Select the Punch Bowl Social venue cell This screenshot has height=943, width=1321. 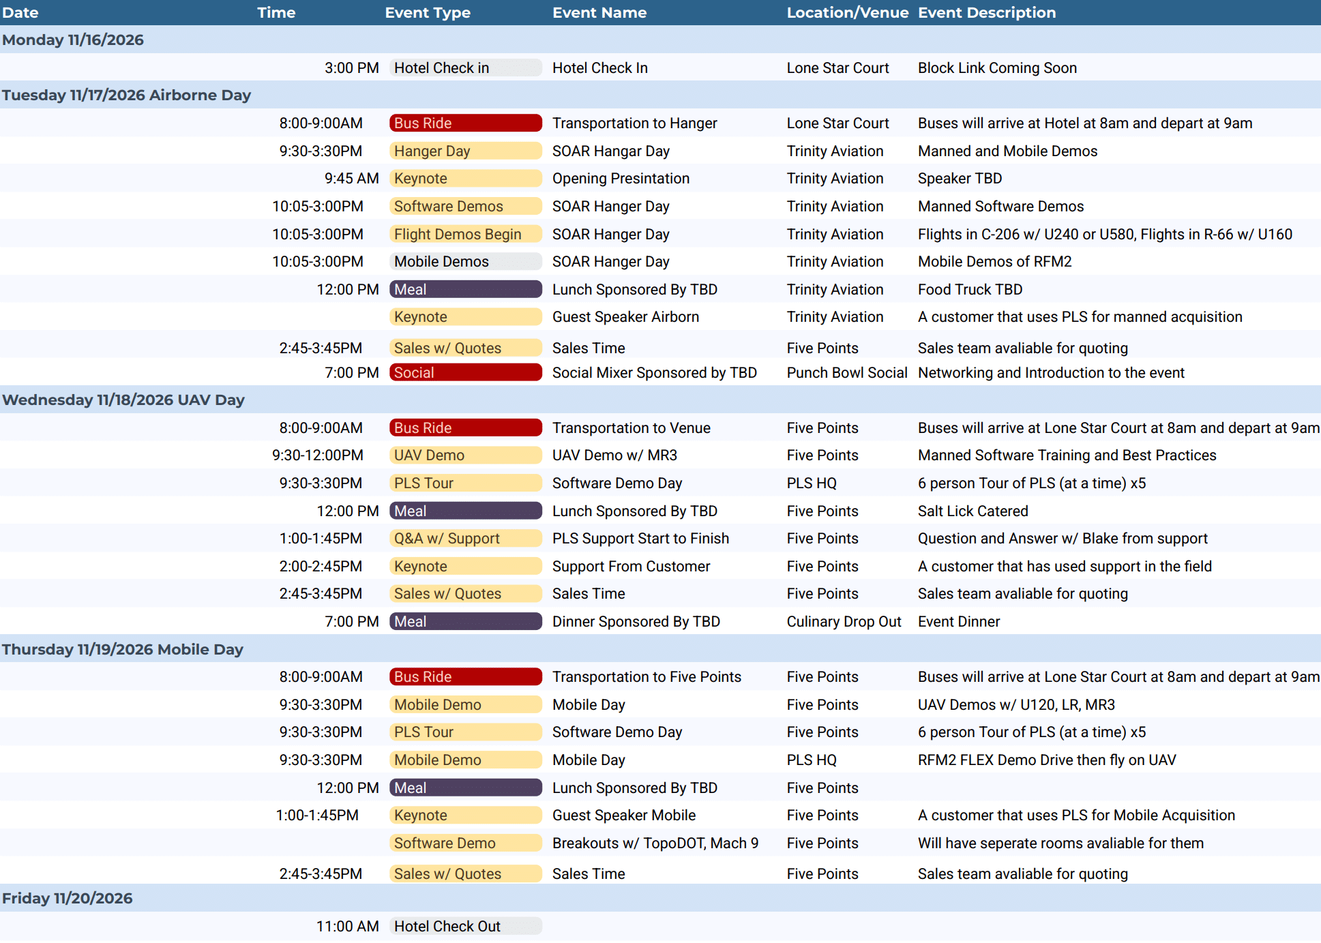point(847,373)
